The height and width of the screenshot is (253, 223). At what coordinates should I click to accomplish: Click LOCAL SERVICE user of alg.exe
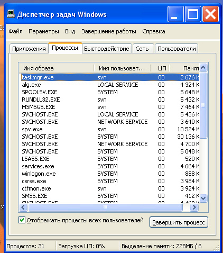[118, 85]
